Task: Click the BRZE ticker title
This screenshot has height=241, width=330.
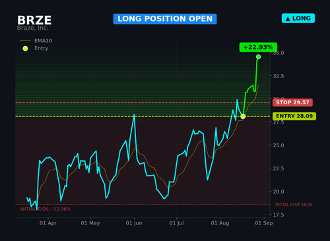Action: 34,20
